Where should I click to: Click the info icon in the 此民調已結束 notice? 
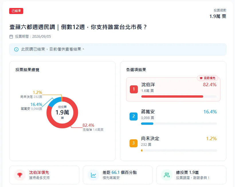point(16,49)
